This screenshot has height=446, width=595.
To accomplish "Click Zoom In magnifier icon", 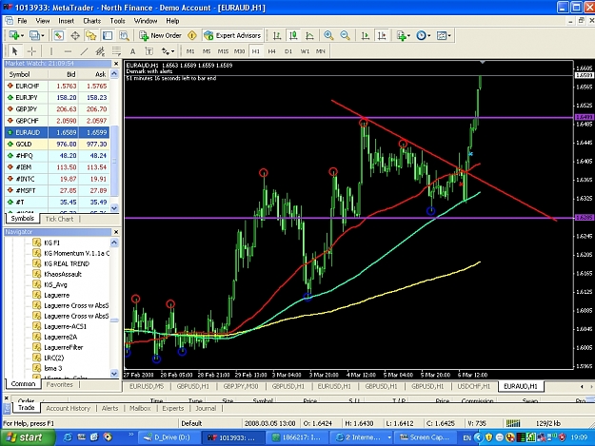I will [328, 35].
